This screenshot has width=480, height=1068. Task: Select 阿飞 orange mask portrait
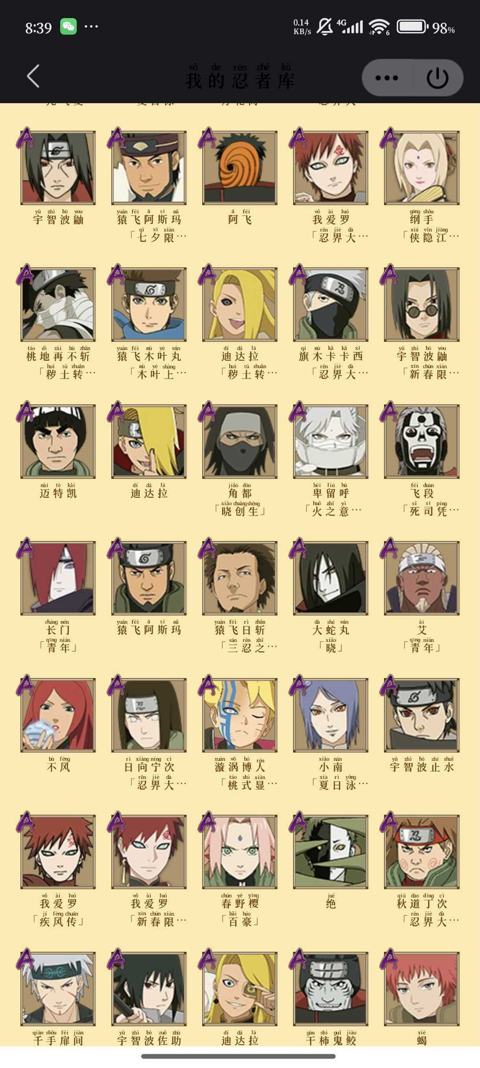[x=240, y=168]
